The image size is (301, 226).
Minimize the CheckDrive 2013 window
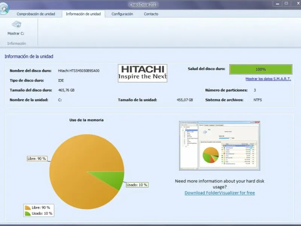(x=278, y=3)
